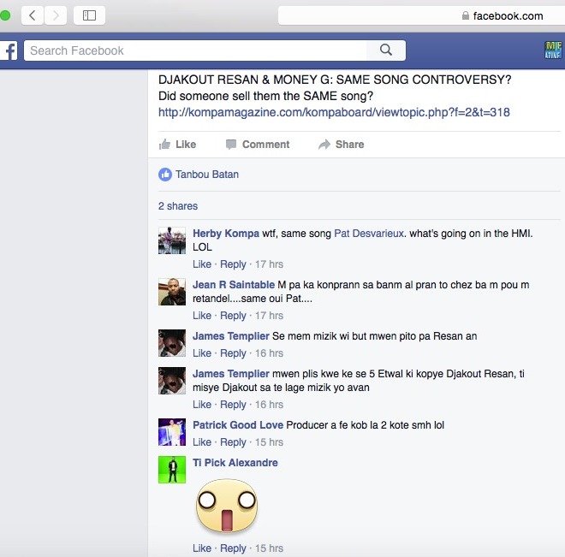Open Jean R Saintable's profile name
The height and width of the screenshot is (557, 565).
234,285
